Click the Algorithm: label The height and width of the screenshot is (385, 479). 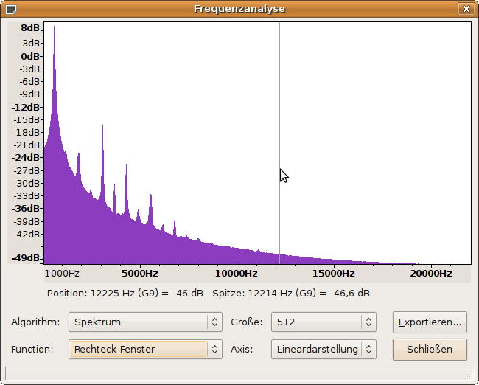35,322
